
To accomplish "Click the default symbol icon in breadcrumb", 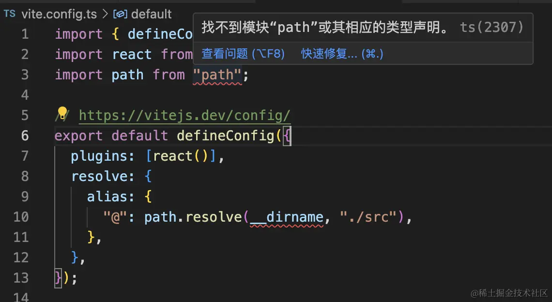I will pyautogui.click(x=120, y=14).
